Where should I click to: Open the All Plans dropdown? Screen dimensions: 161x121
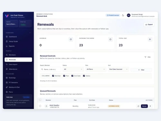coord(96,69)
